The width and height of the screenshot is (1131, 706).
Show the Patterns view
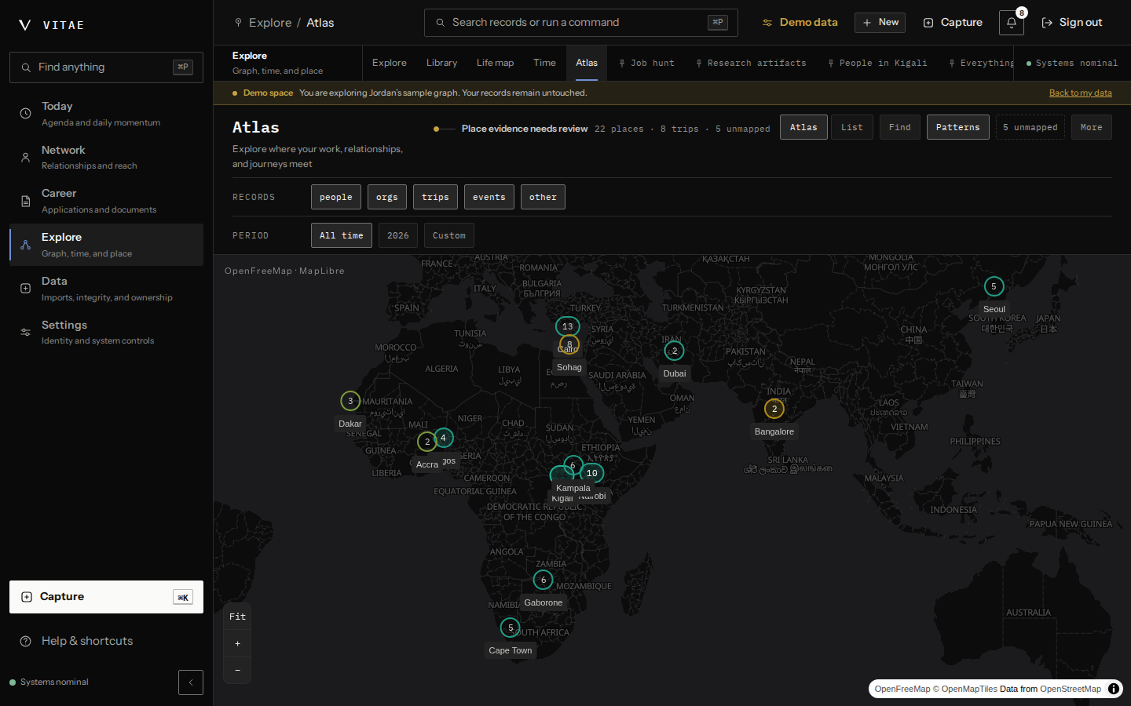(x=958, y=127)
